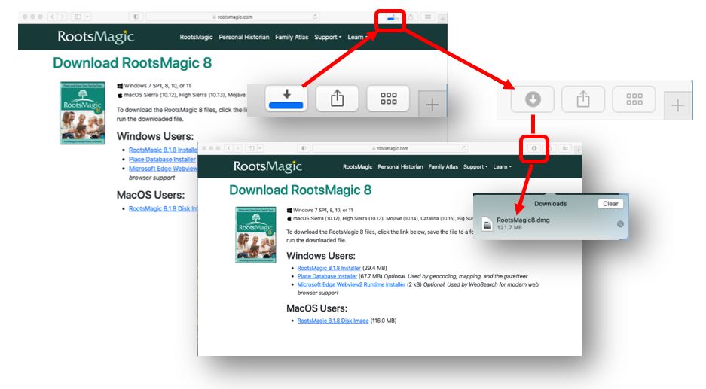
Task: Open Family Atlas nav item in front window
Action: click(443, 167)
